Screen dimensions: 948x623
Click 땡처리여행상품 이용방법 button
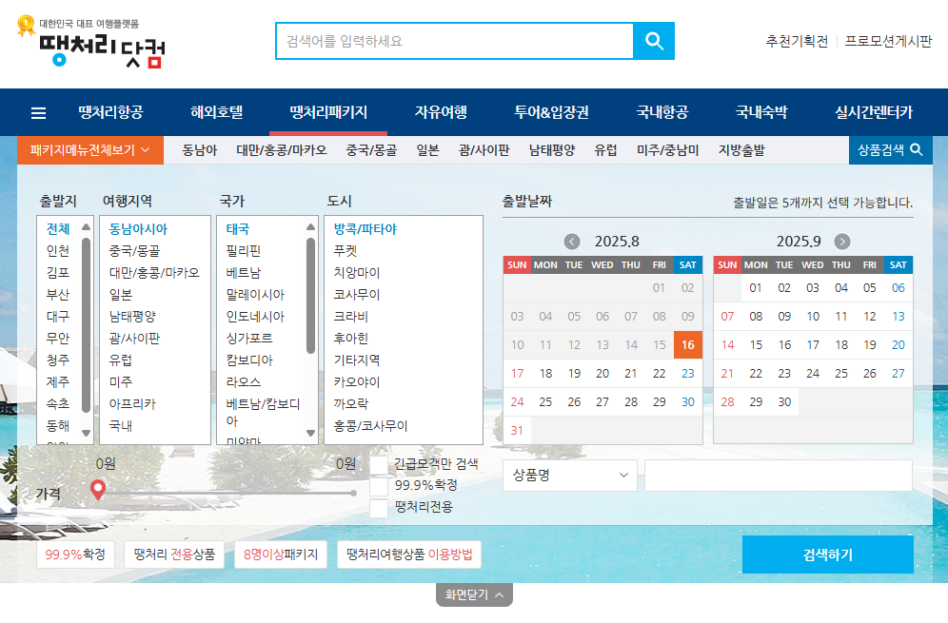coord(409,555)
